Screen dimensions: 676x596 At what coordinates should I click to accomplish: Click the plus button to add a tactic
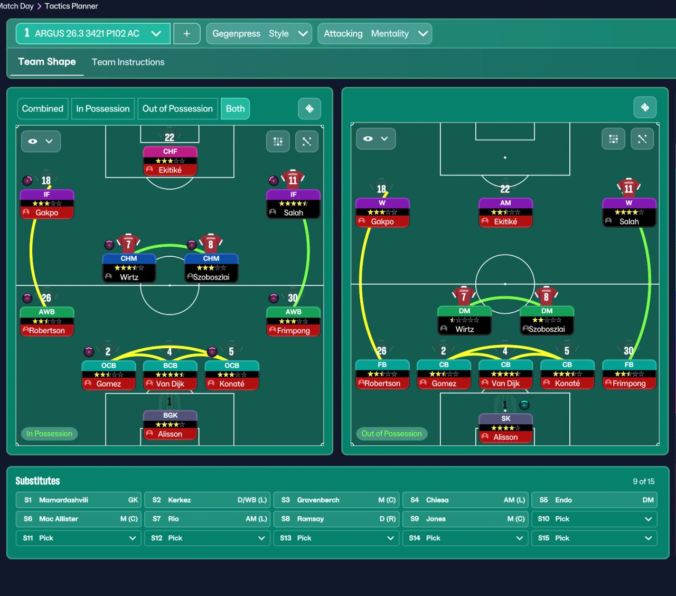pos(186,33)
